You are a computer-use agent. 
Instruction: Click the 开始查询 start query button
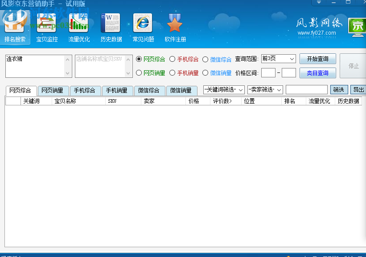317,58
